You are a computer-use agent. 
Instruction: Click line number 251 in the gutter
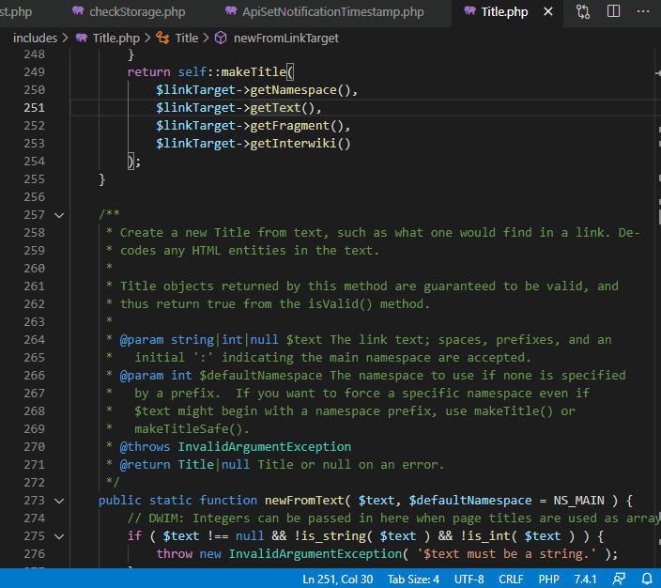tap(34, 108)
